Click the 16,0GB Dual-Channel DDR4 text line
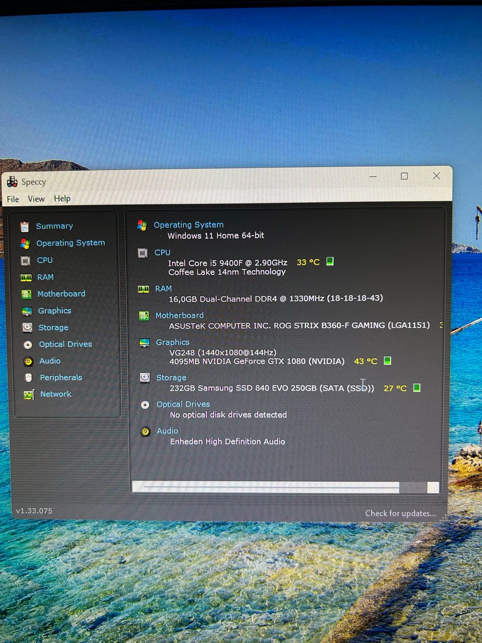This screenshot has width=482, height=643. coord(276,298)
